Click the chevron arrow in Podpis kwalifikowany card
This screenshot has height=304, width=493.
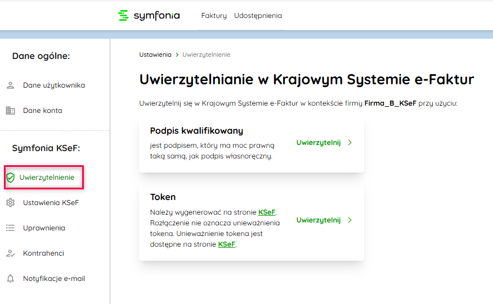tap(350, 143)
